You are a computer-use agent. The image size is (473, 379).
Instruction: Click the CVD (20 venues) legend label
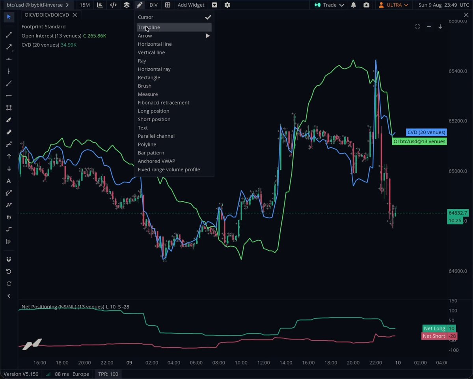(40, 45)
